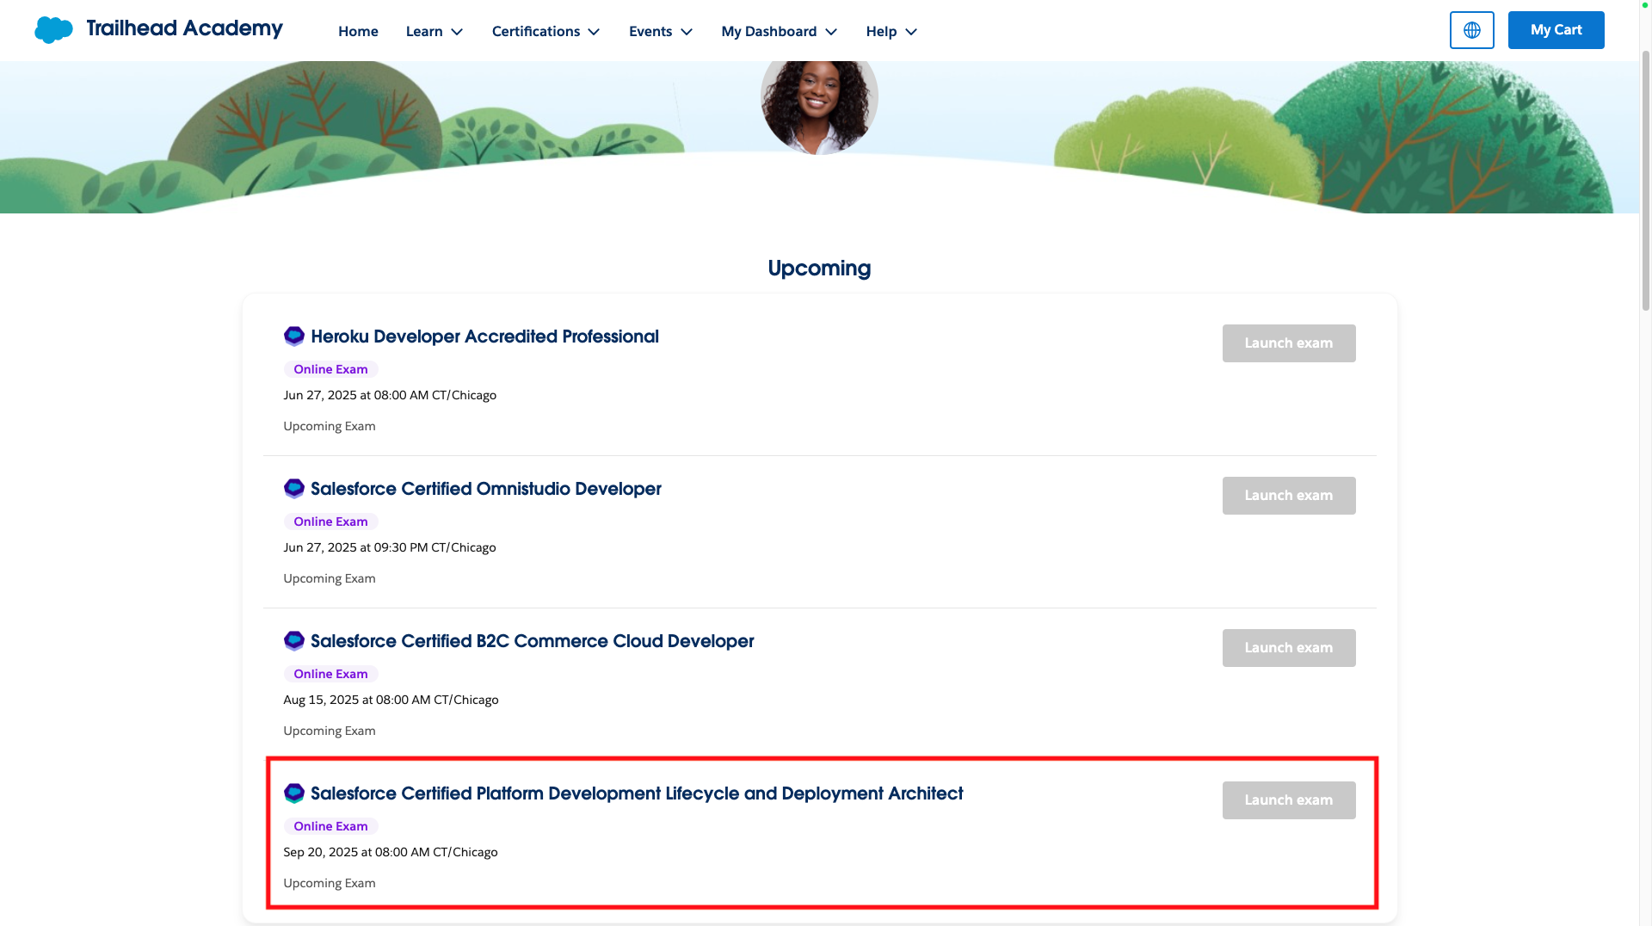Image resolution: width=1652 pixels, height=926 pixels.
Task: Click Launch exam for Heroku Developer
Action: pos(1288,343)
